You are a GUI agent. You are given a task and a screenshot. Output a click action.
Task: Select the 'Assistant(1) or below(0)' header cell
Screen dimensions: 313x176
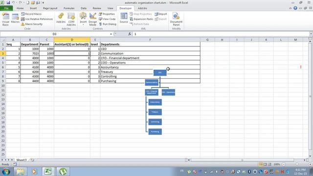[x=72, y=44]
